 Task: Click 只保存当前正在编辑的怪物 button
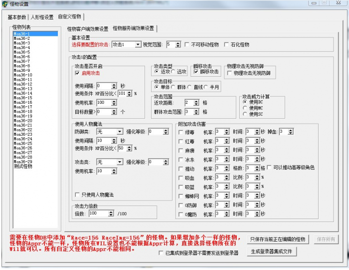click(278, 240)
